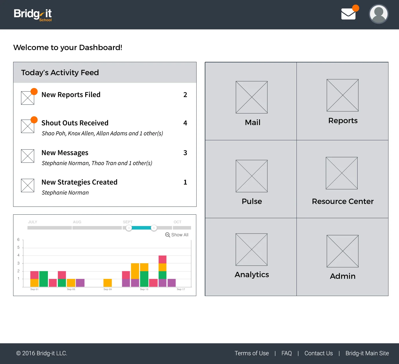This screenshot has width=399, height=364.
Task: Open the Terms of Use page
Action: click(x=251, y=353)
